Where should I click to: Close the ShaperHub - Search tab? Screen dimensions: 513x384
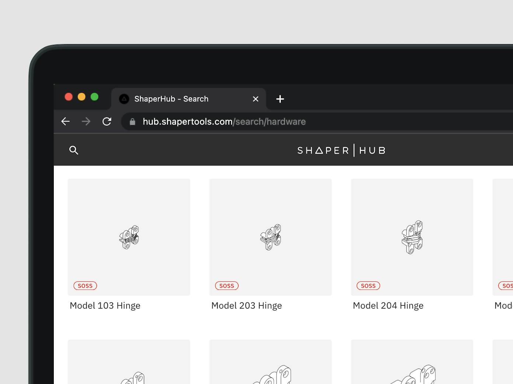click(x=256, y=99)
